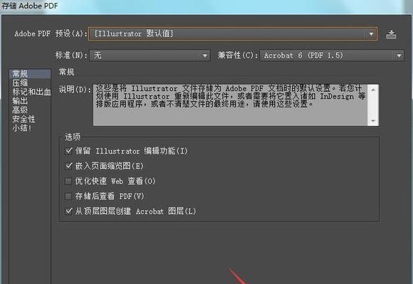Open the Adobe PDF preset dropdown

tap(233, 33)
